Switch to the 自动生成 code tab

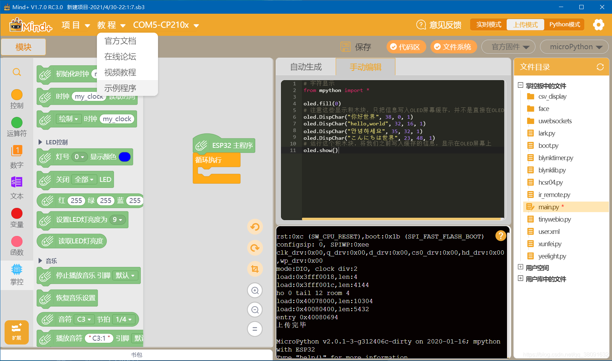coord(306,67)
